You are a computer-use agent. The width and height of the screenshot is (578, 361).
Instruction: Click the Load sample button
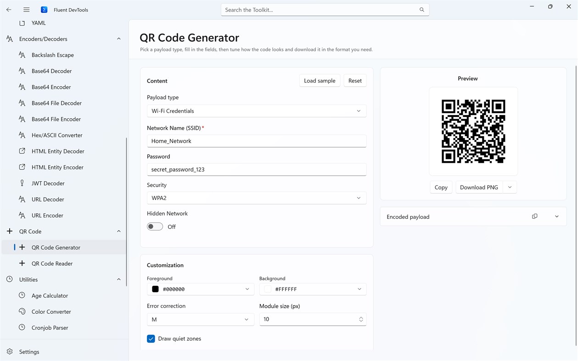click(320, 81)
